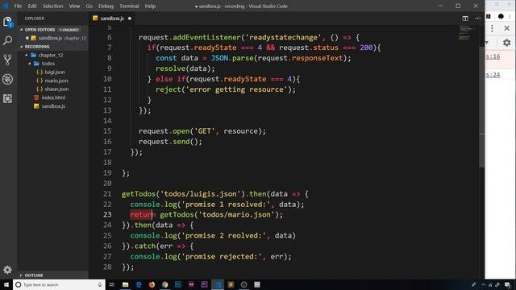Open the DevTools console dropdown arrow
This screenshot has height=290, width=516.
pyautogui.click(x=487, y=43)
